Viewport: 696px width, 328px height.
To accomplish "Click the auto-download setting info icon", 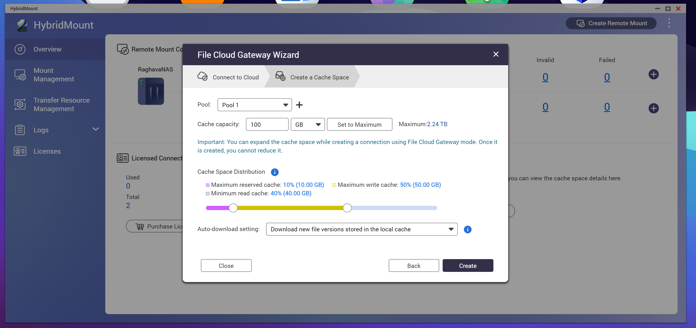I will click(468, 229).
